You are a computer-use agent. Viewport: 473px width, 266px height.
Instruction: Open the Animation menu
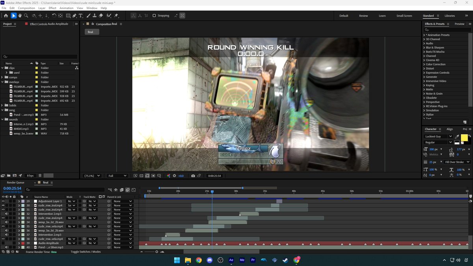click(x=66, y=8)
